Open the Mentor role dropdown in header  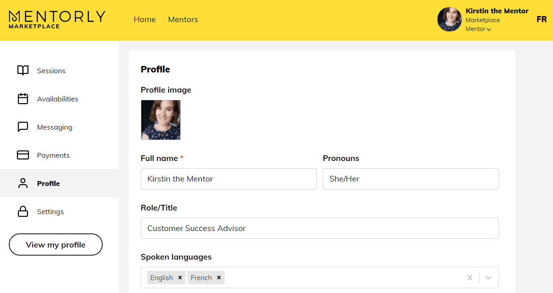tap(478, 29)
